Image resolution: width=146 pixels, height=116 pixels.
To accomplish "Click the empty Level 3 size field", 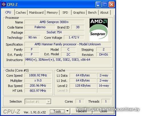I will coord(83,91).
